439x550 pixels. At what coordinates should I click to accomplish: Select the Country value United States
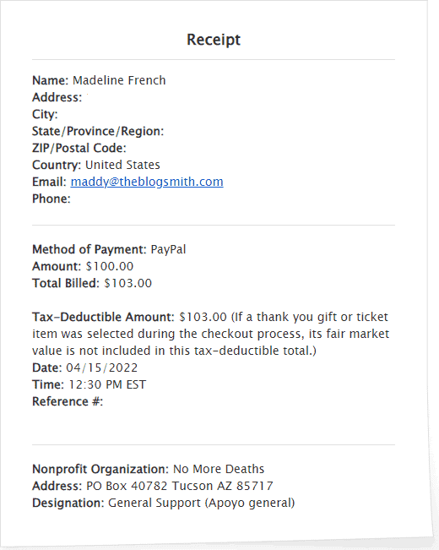tap(122, 165)
